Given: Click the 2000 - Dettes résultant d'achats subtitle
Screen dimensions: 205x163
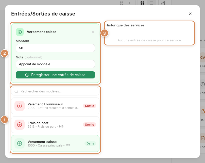Looking at the screenshot, I should click(x=54, y=108).
